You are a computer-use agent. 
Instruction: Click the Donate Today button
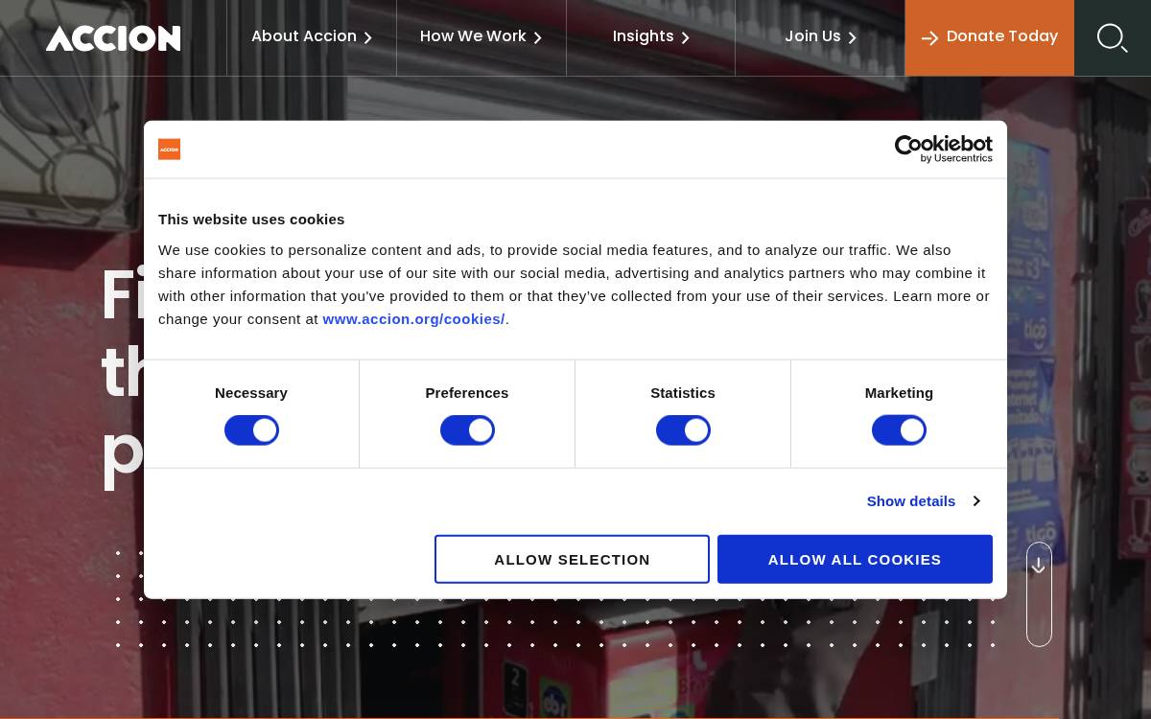coord(990,37)
